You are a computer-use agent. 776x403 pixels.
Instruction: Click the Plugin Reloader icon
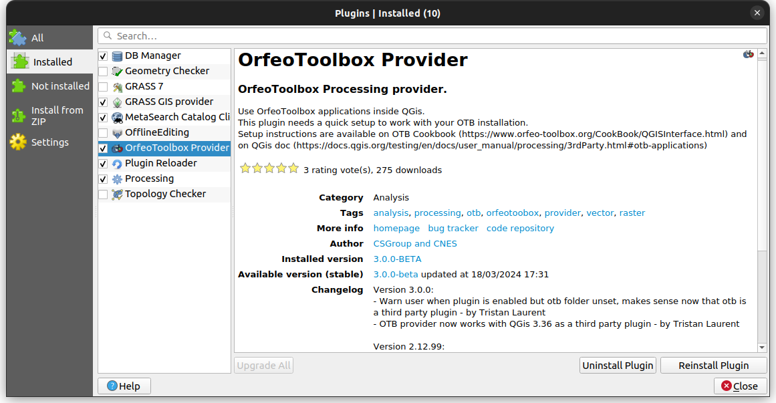tap(118, 164)
